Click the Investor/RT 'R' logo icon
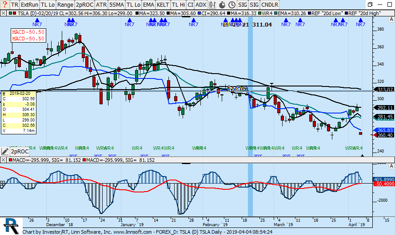 tap(12, 226)
